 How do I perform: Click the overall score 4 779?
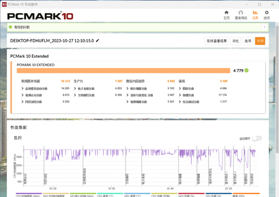coord(238,71)
